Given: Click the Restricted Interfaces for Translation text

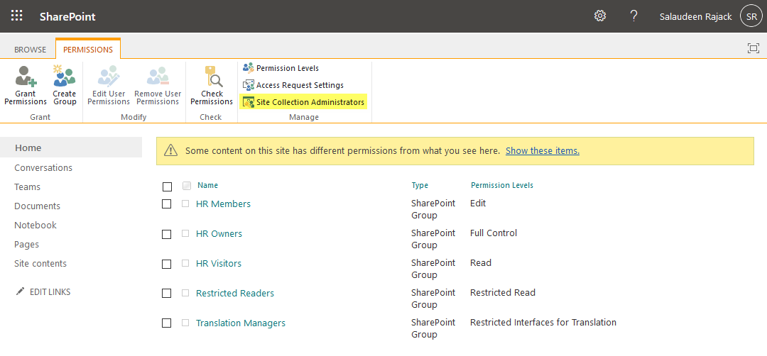Looking at the screenshot, I should tap(543, 322).
